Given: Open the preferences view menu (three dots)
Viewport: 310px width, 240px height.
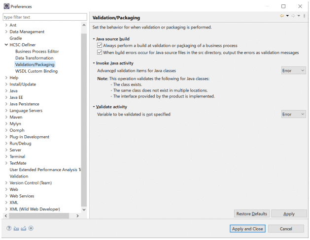Looking at the screenshot, I should 305,17.
